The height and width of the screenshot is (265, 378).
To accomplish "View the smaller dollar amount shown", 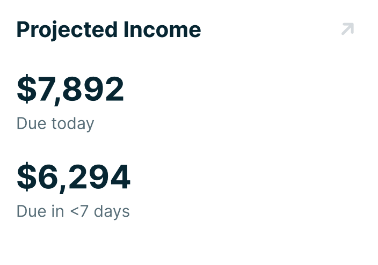I will click(74, 178).
